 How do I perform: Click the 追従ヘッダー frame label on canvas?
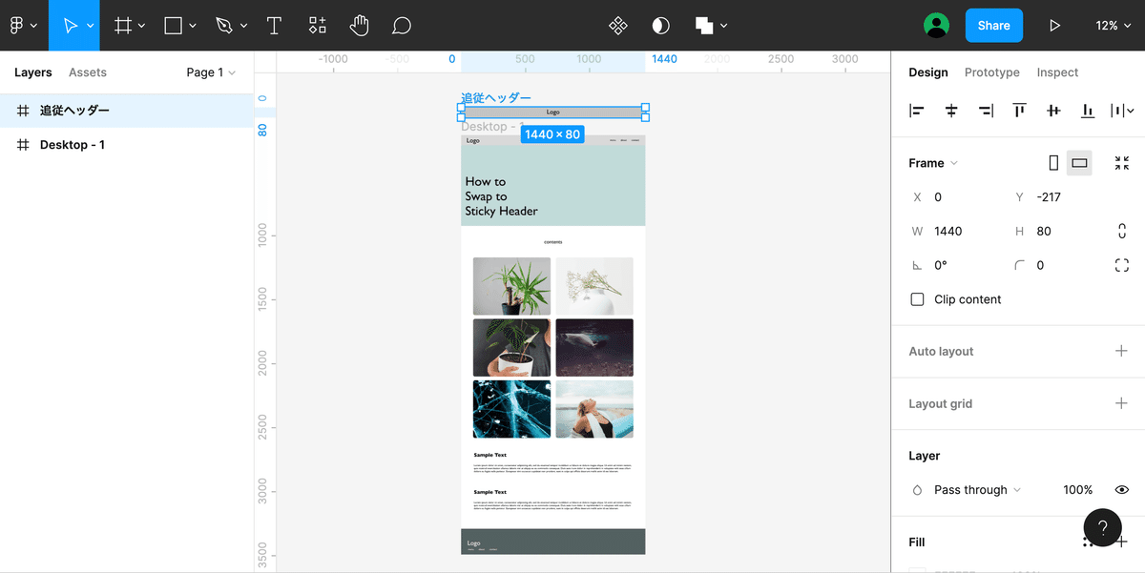click(x=496, y=97)
